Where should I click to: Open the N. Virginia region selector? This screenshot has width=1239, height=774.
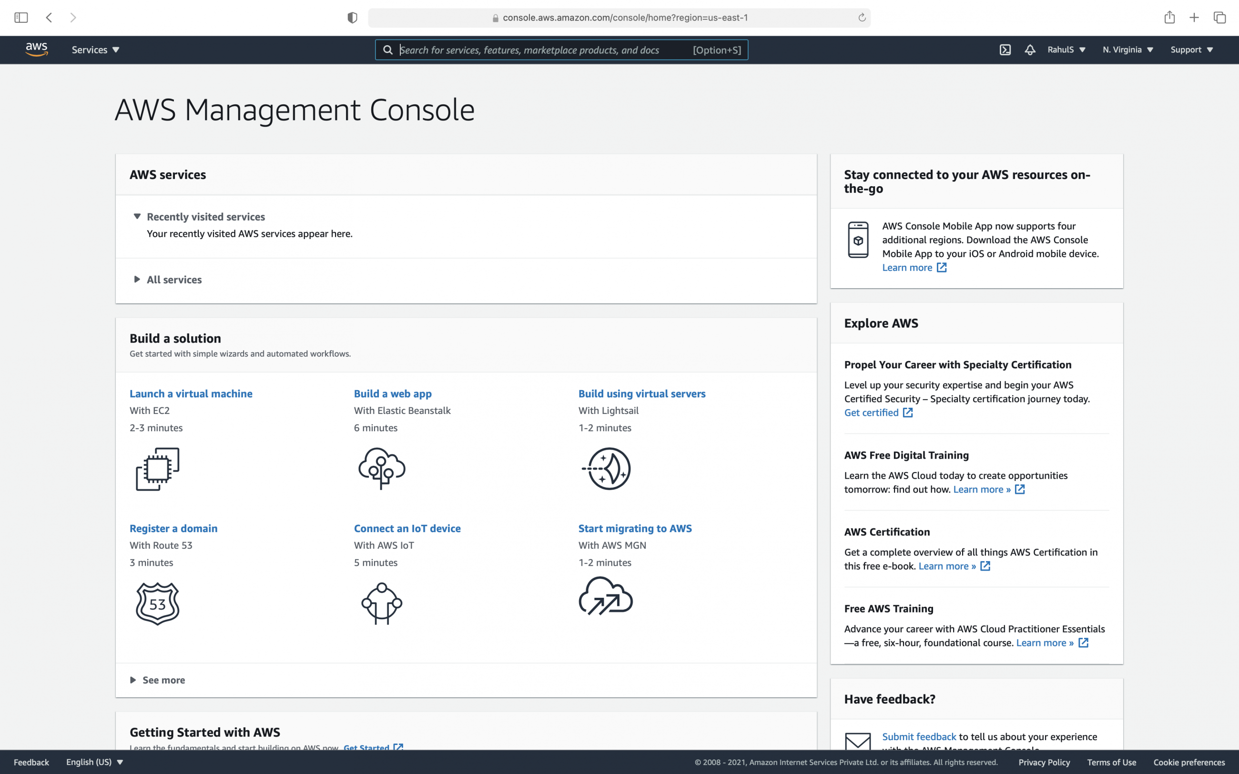pos(1127,50)
